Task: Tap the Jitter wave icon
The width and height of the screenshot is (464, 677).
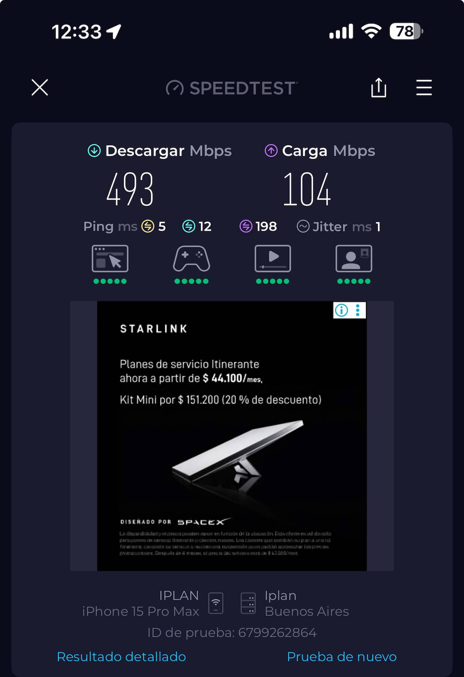Action: (303, 226)
